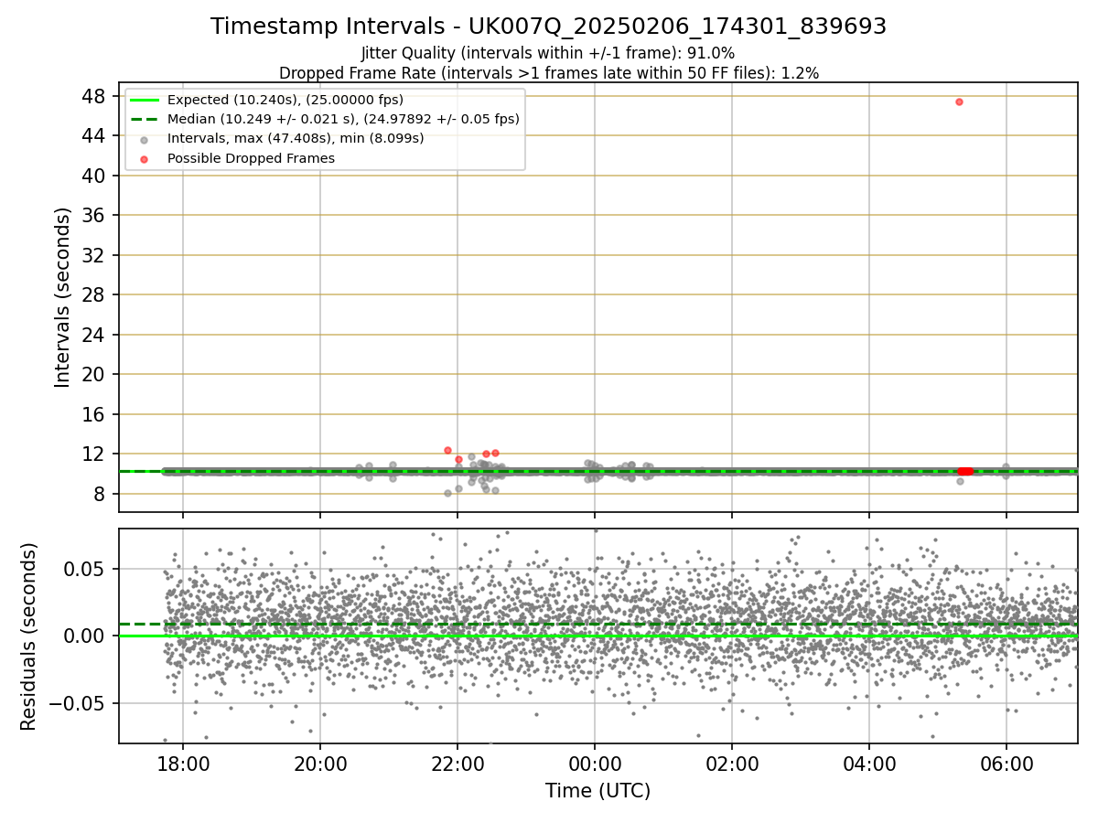Click the 'Jitter Quality' 91.0% subtitle line
This screenshot has width=1098, height=823.
548,53
